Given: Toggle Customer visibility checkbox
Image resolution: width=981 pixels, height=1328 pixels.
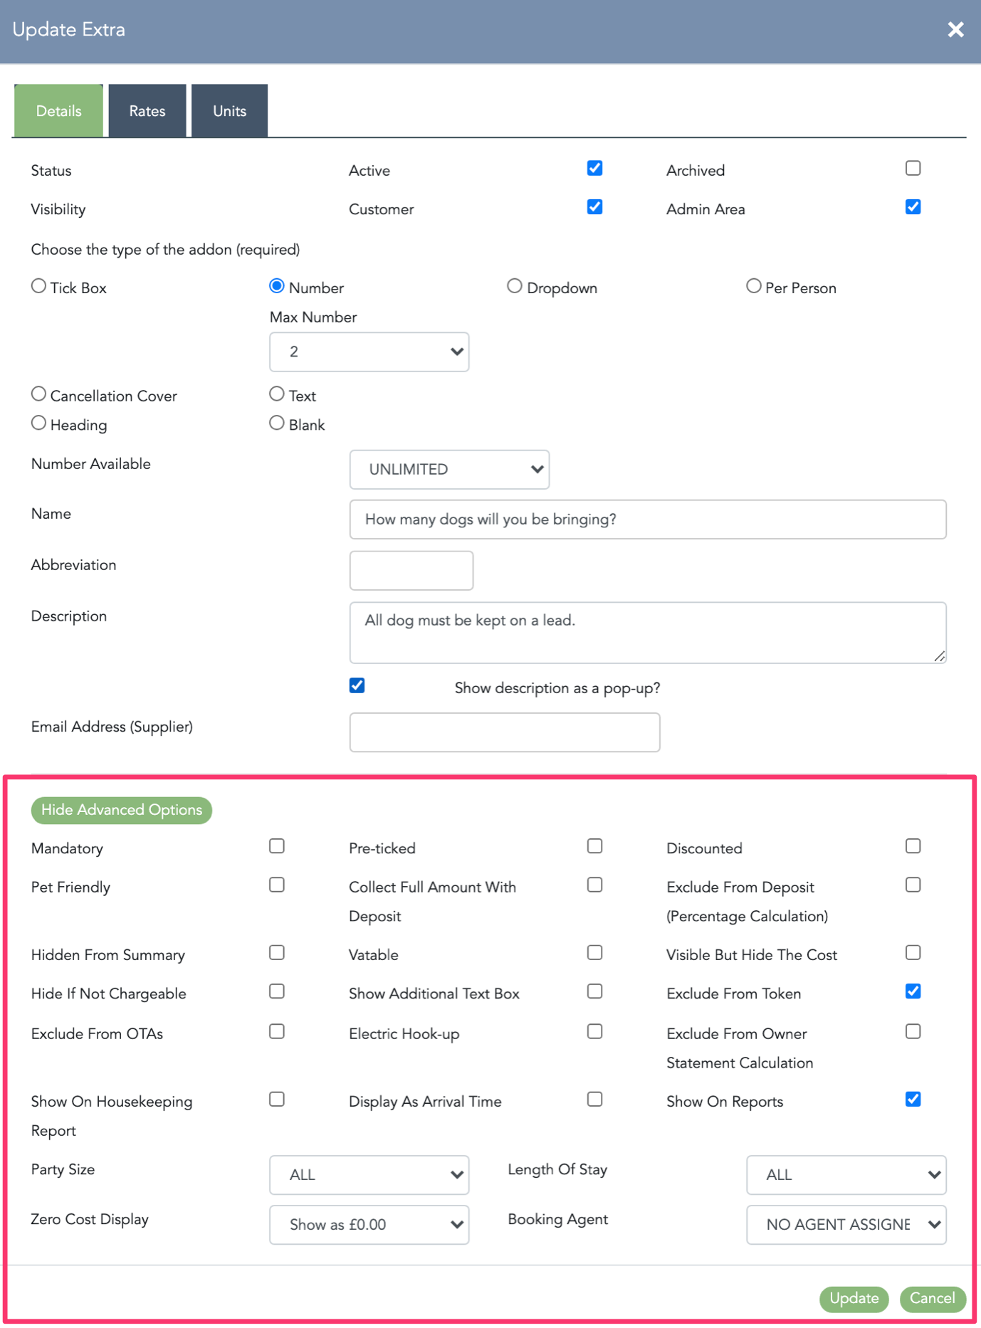Looking at the screenshot, I should [x=594, y=207].
